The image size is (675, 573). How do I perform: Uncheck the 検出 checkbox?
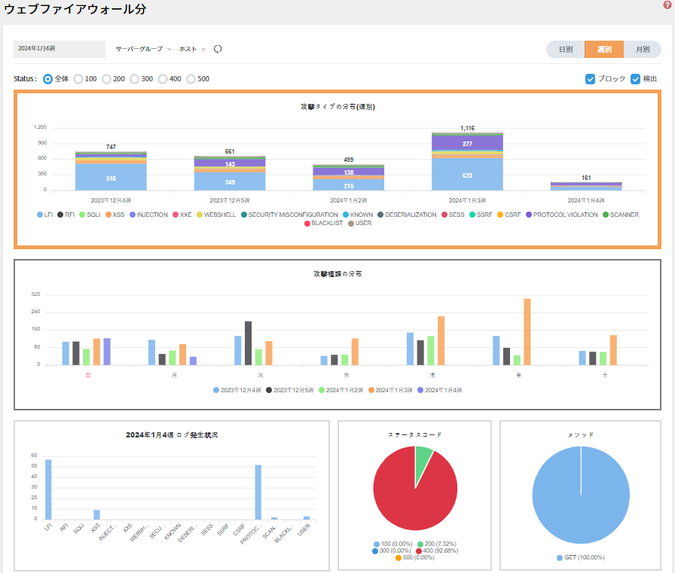click(x=635, y=78)
